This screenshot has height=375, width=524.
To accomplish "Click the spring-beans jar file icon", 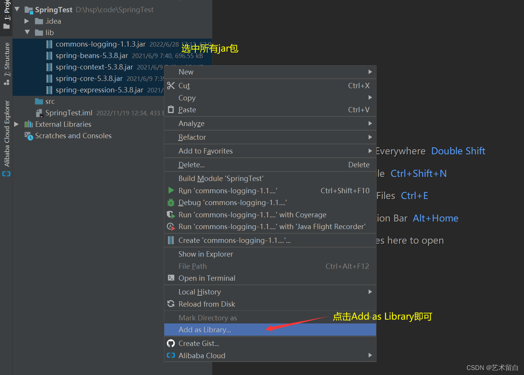I will pos(49,56).
